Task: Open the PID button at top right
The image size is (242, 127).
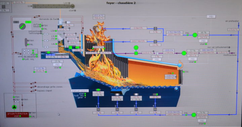Action: 211,17
